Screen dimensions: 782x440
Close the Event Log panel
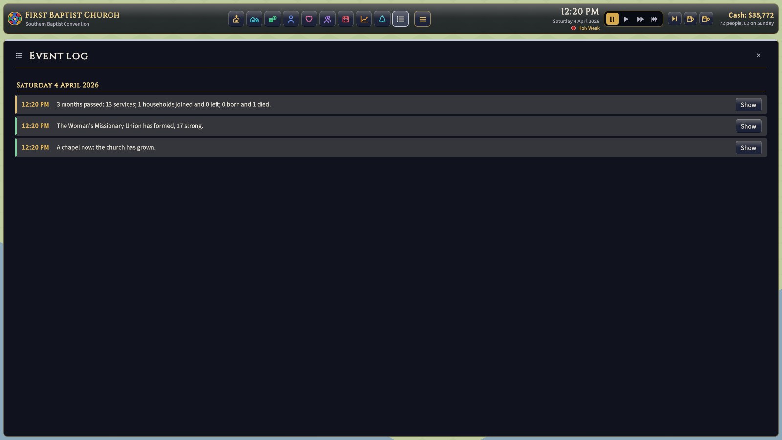pos(759,55)
